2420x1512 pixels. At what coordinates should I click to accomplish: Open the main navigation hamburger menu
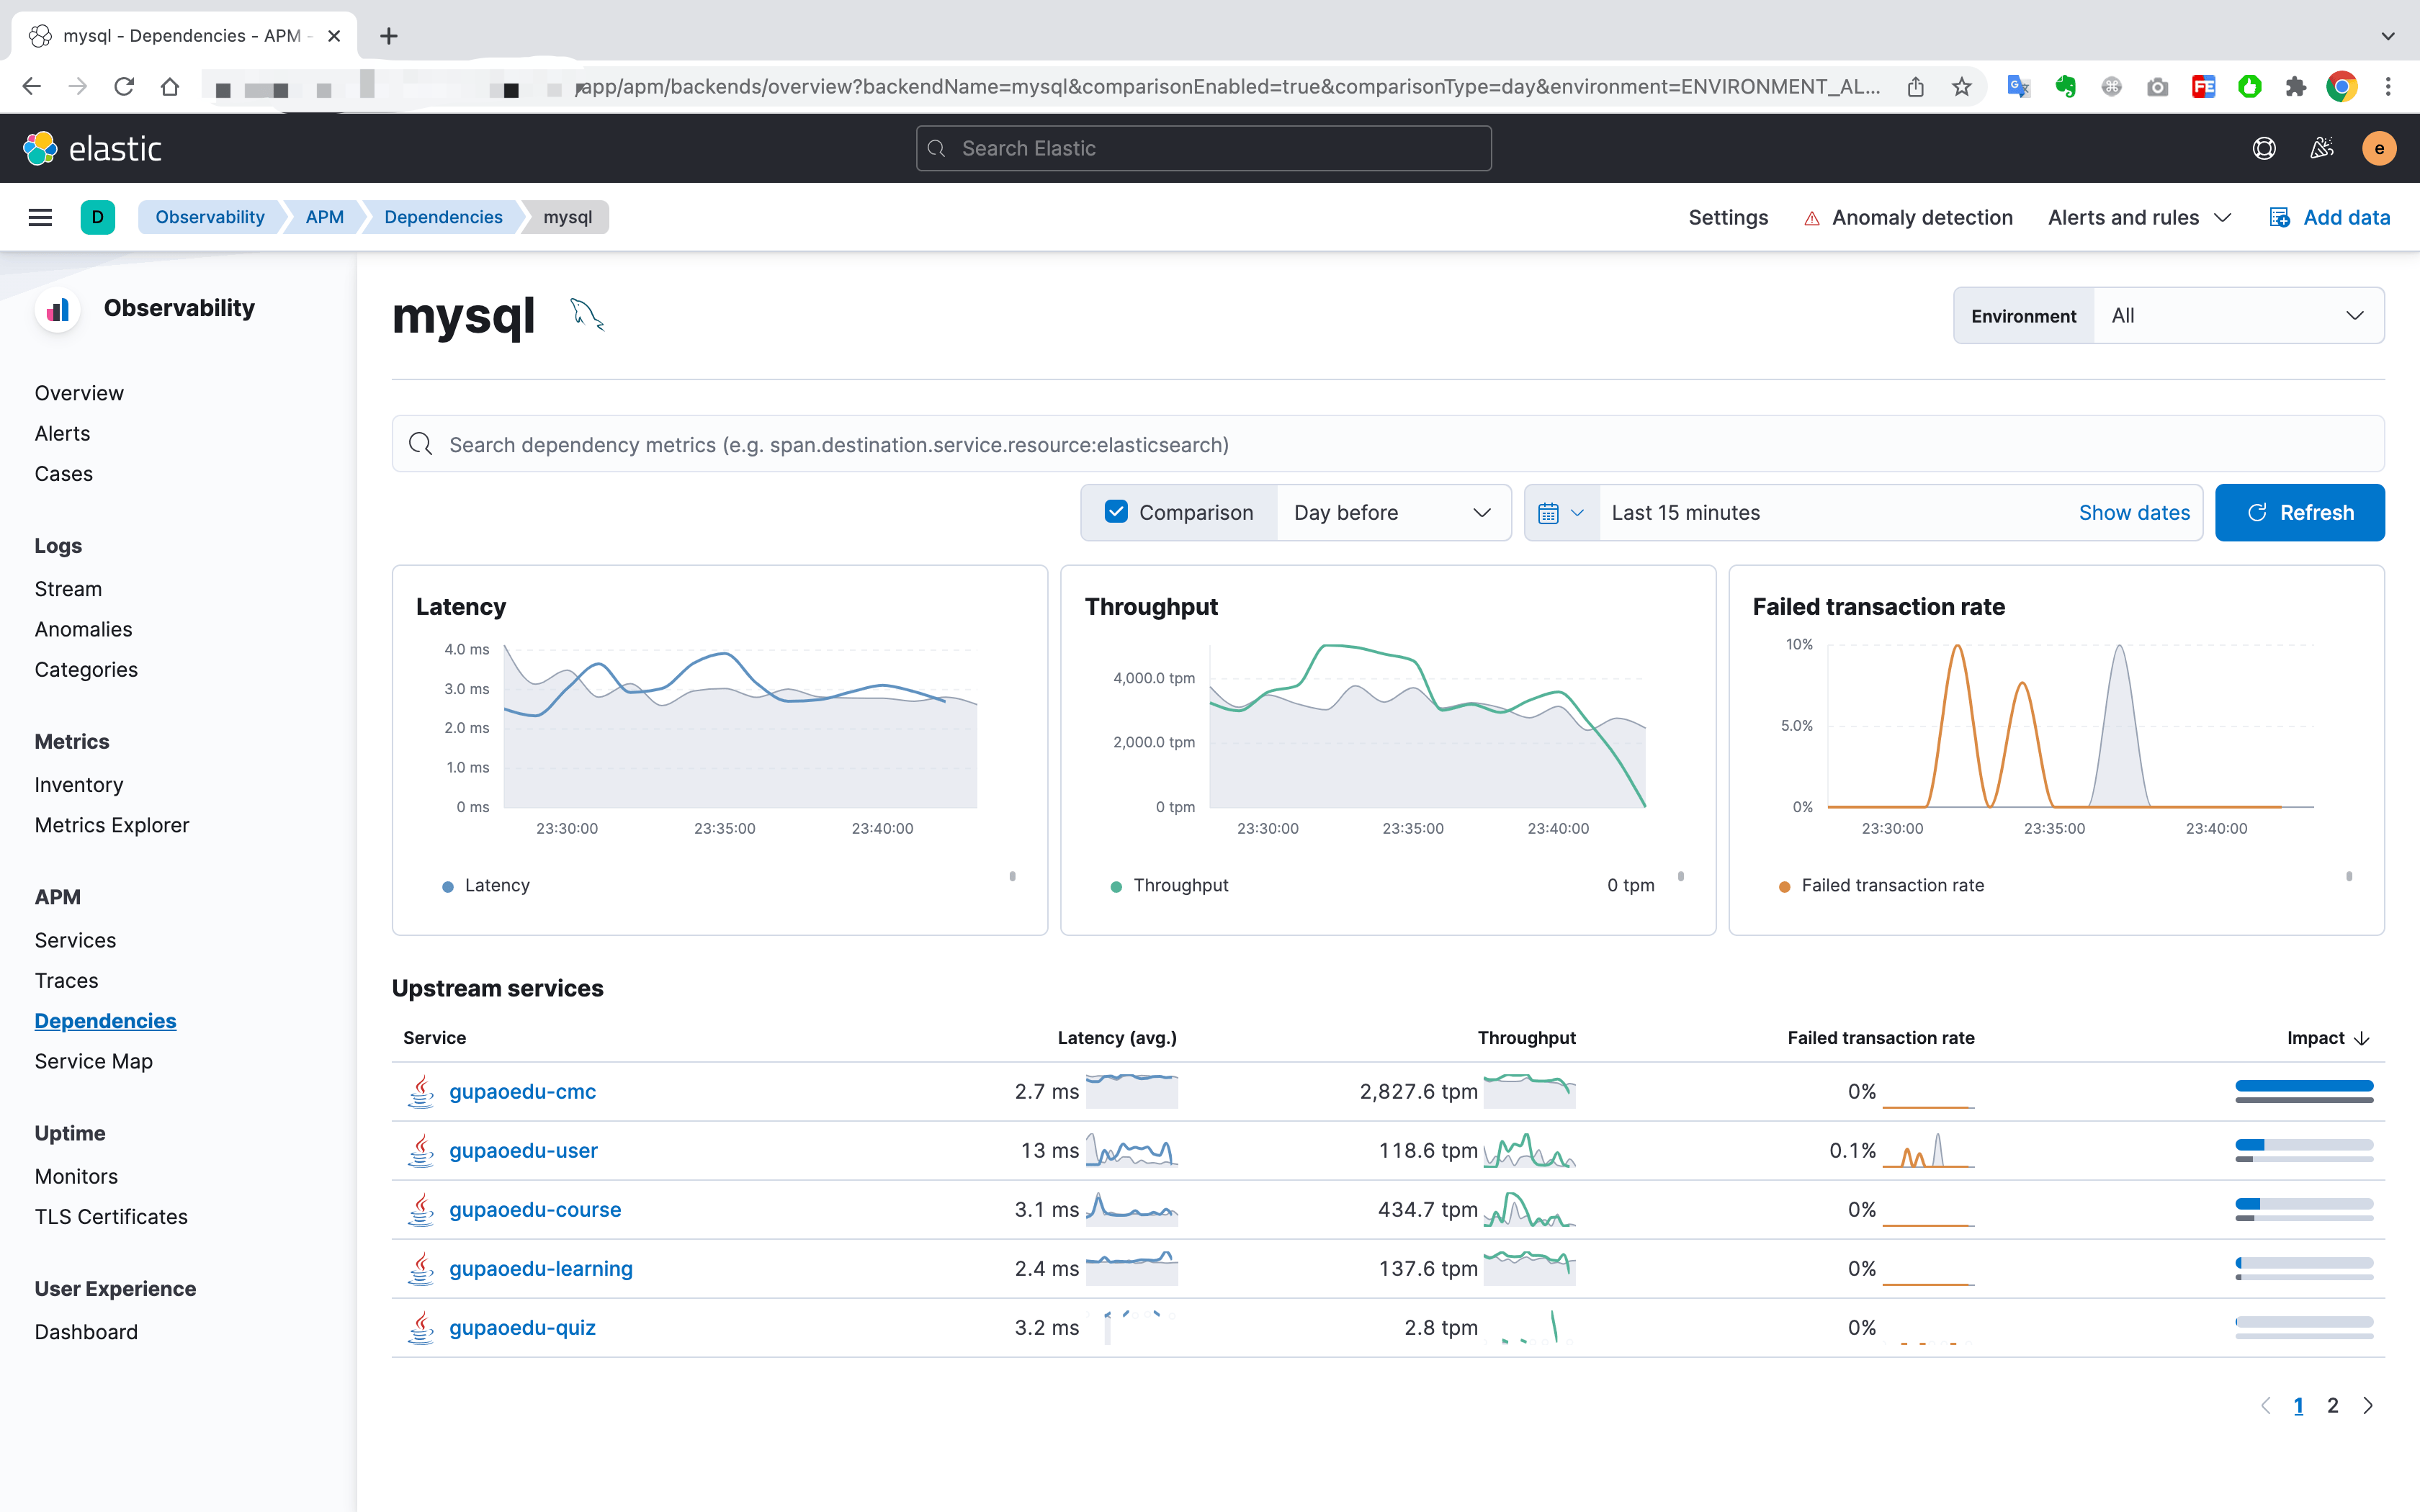pyautogui.click(x=40, y=217)
